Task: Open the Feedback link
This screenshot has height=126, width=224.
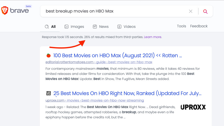Action: tap(199, 26)
